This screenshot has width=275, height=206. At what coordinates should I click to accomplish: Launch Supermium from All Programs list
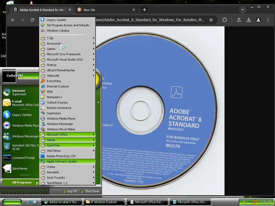pos(67,113)
